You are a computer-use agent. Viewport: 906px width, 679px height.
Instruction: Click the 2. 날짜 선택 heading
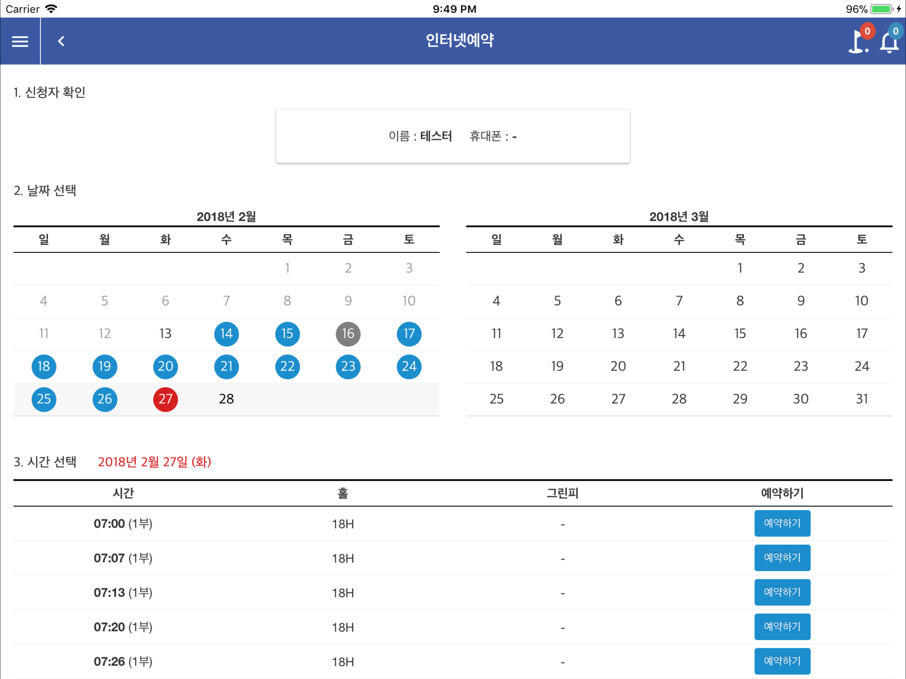pyautogui.click(x=45, y=190)
